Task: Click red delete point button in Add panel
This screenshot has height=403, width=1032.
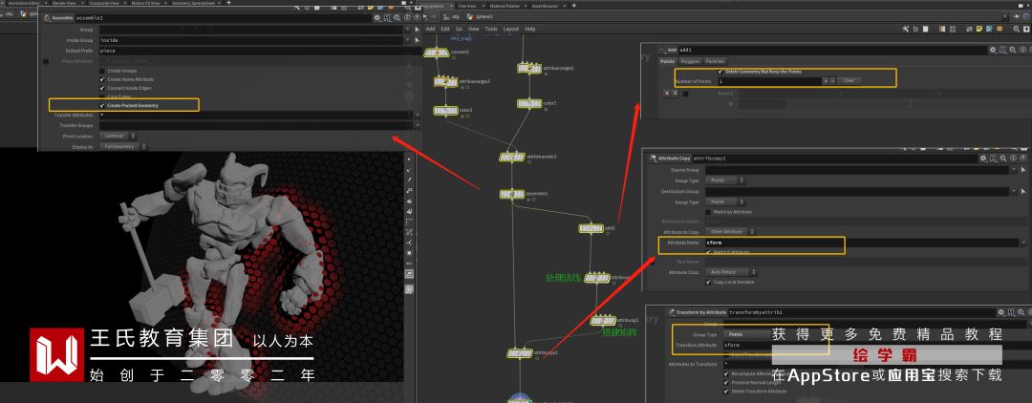Action: pos(667,94)
